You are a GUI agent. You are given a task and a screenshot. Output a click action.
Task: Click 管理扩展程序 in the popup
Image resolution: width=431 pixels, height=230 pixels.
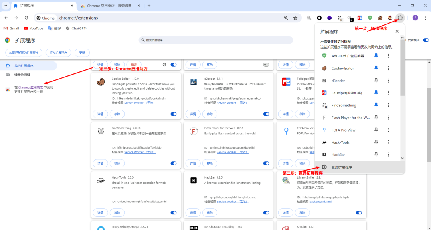[360, 167]
